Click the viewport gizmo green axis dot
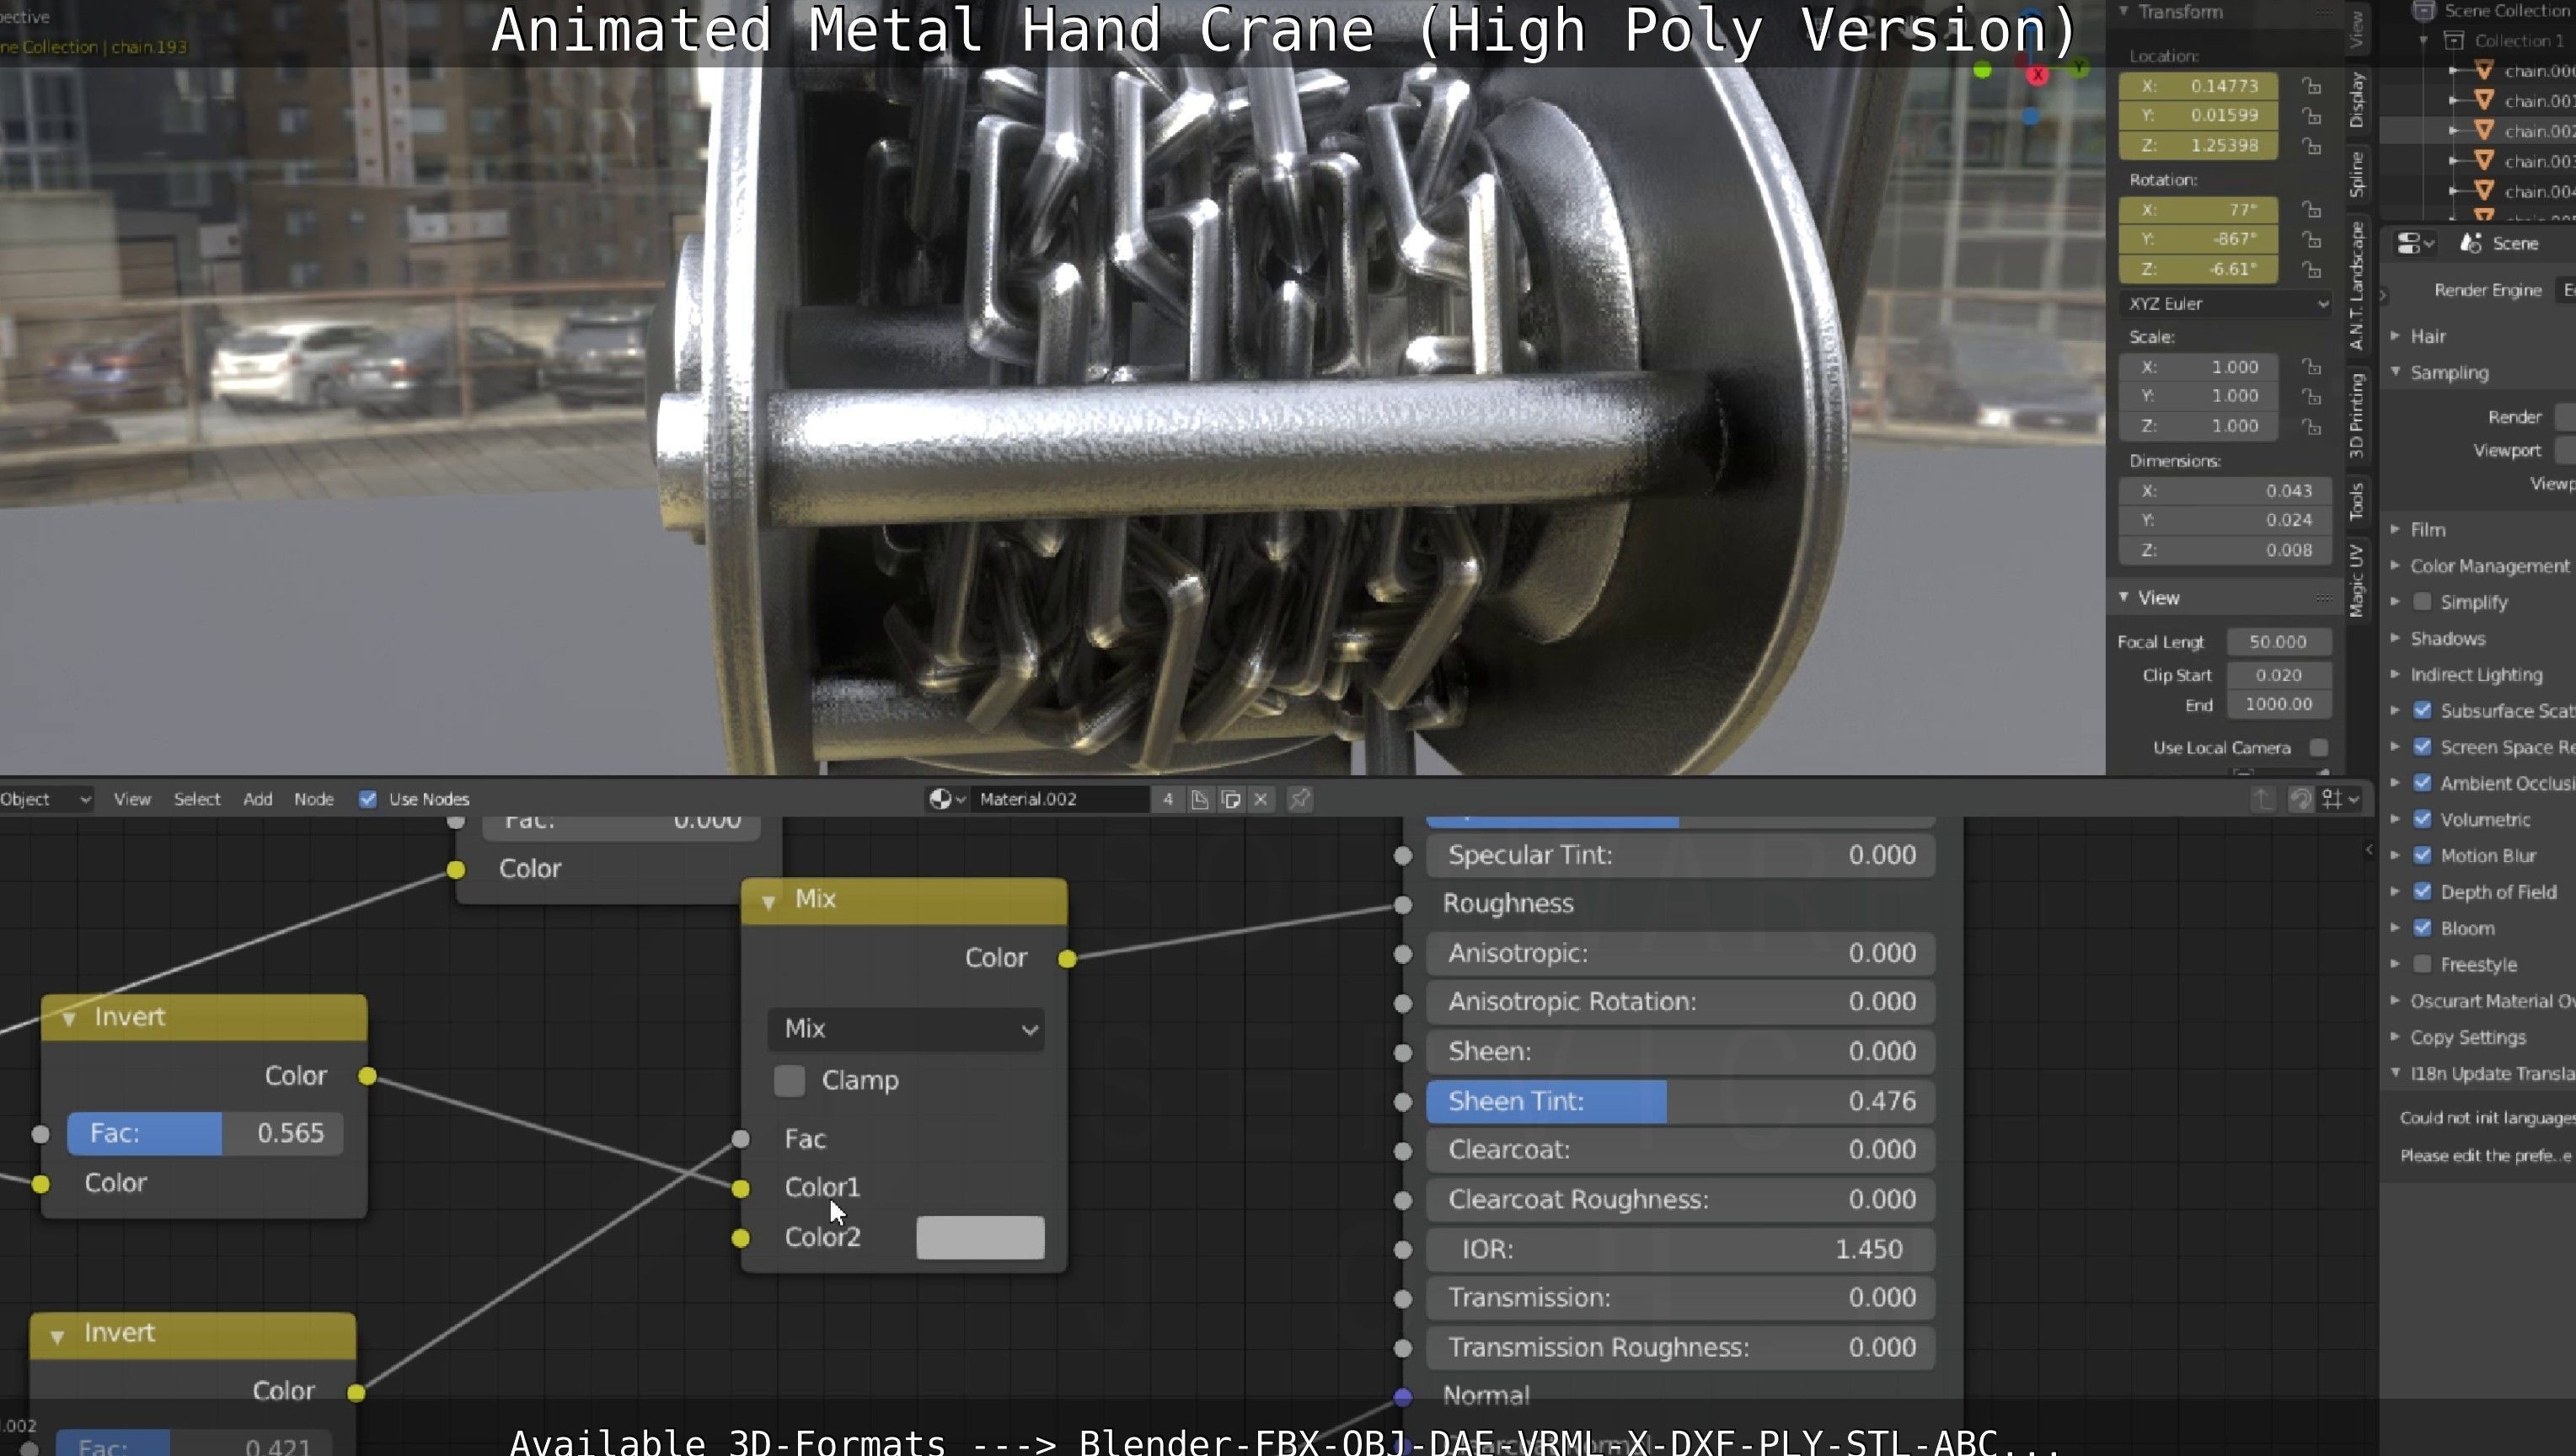Screen dimensions: 2576x1456 click(x=1982, y=71)
